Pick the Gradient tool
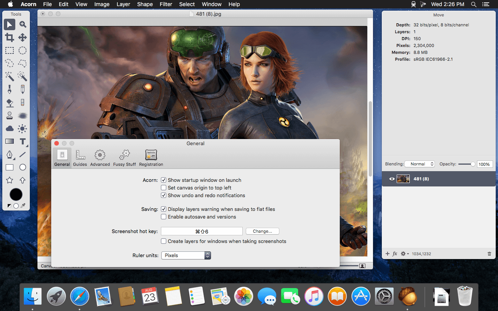 click(10, 141)
